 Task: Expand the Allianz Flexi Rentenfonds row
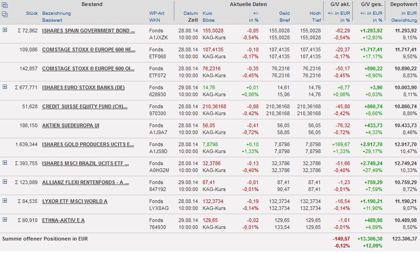pos(5,182)
